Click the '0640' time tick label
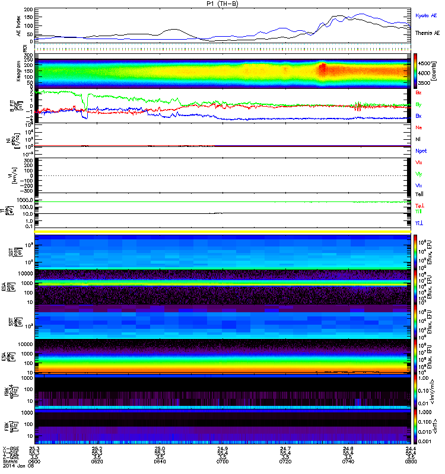Viewport: 445px width, 474px height. 160,462
